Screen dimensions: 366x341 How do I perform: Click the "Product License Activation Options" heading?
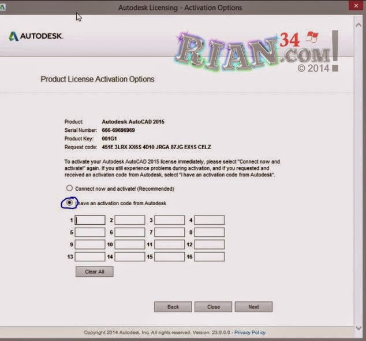click(x=98, y=79)
